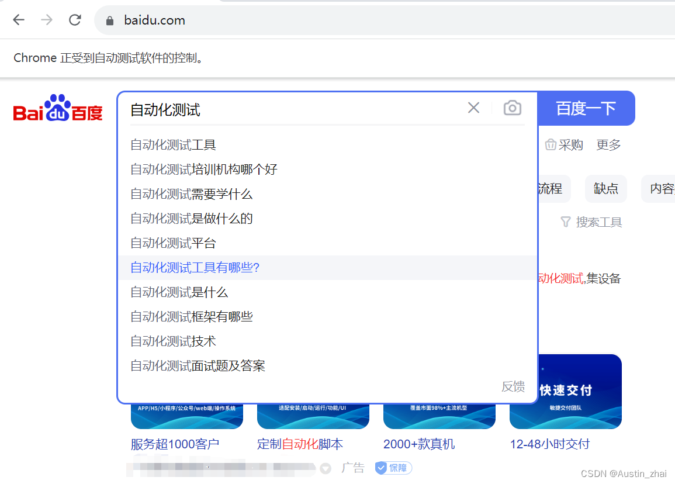Image resolution: width=675 pixels, height=484 pixels.
Task: Open link 2000+款真机
Action: [419, 444]
